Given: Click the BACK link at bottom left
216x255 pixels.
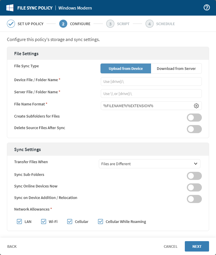Looking at the screenshot, I should pos(12,246).
